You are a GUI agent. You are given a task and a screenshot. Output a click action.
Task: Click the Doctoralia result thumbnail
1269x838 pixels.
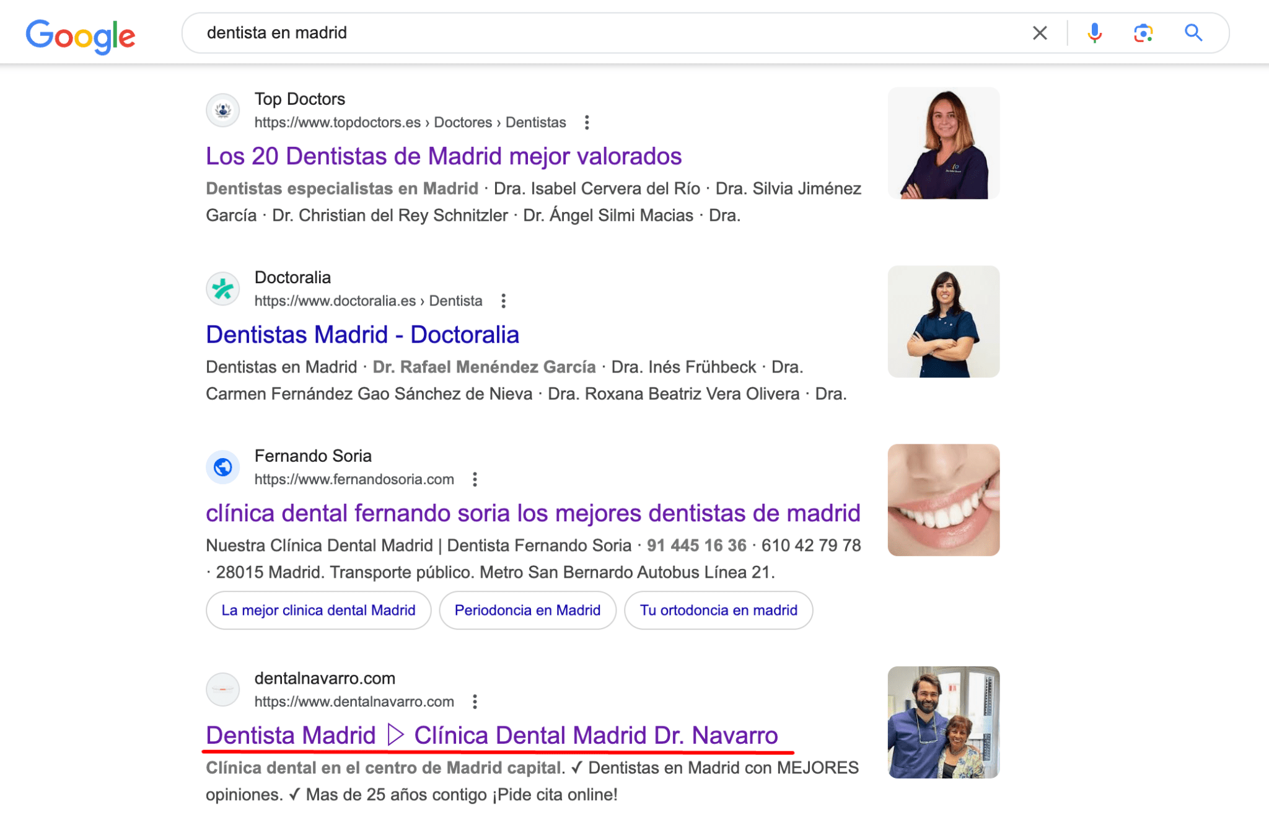(943, 322)
